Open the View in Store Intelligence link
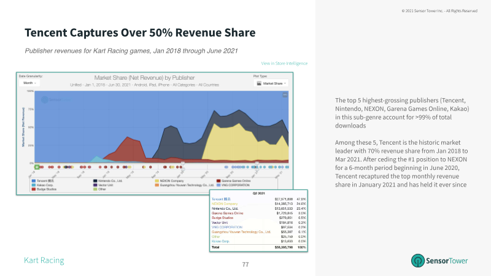Screen dimensions: 491x276 click(284, 63)
